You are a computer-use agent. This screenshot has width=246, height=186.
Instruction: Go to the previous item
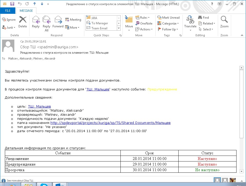[35, 4]
